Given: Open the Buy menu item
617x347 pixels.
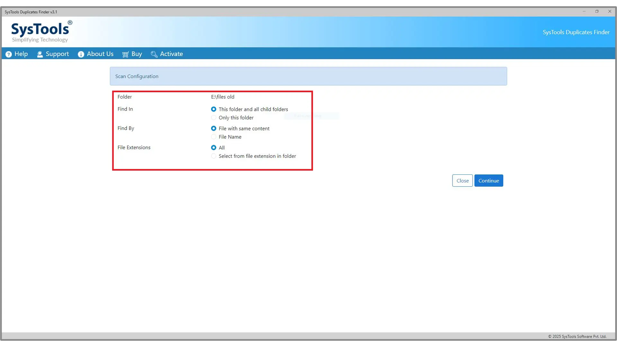Looking at the screenshot, I should pyautogui.click(x=132, y=54).
